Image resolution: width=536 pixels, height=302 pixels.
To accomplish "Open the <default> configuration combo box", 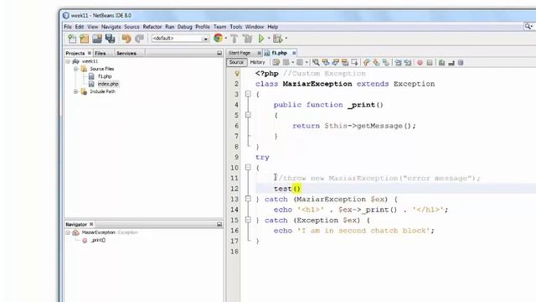I will coord(180,39).
